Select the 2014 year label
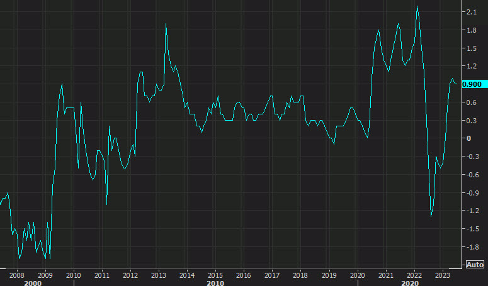This screenshot has width=488, height=286. (x=187, y=275)
